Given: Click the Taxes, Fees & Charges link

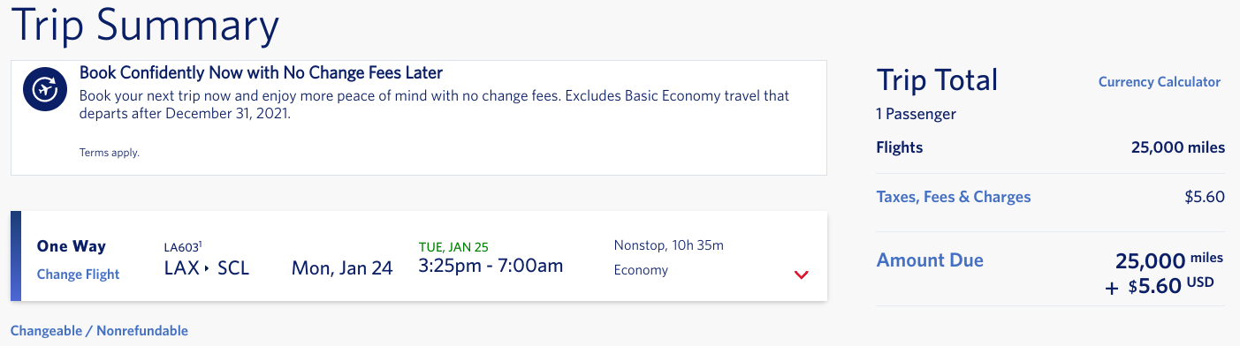Looking at the screenshot, I should click(x=954, y=197).
